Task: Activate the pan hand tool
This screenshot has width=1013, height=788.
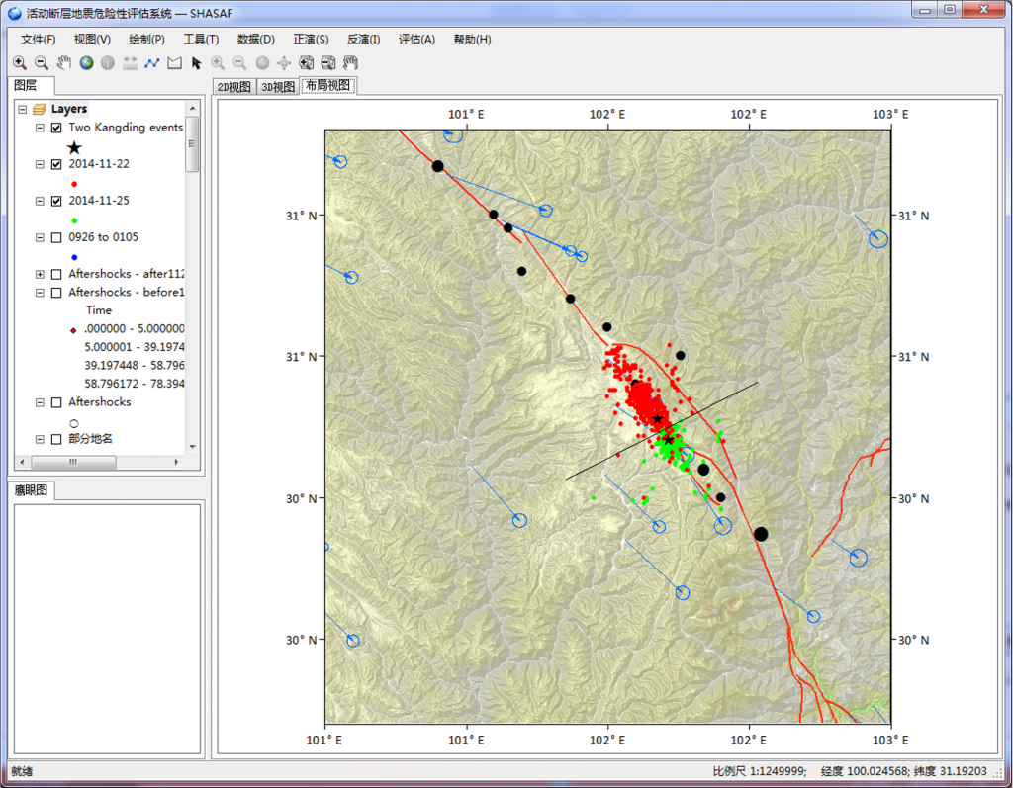Action: [x=63, y=63]
